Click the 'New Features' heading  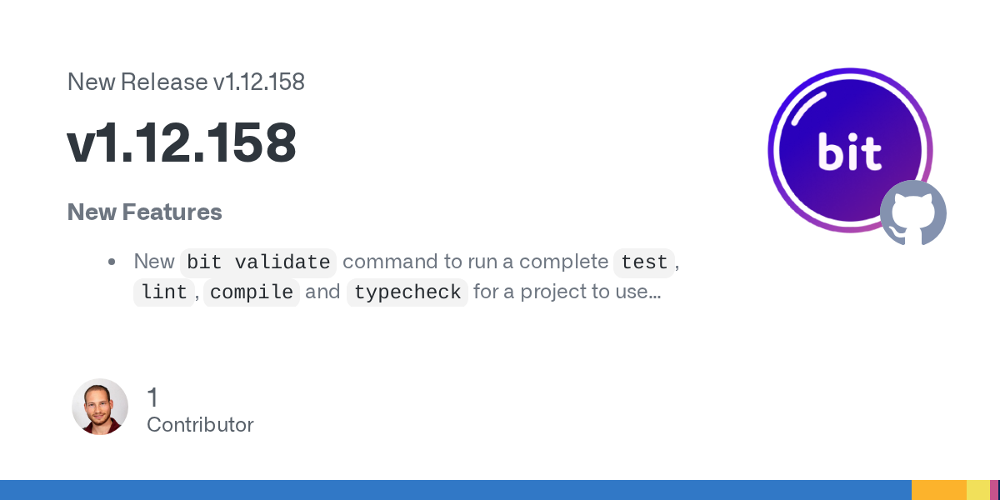[x=144, y=212]
